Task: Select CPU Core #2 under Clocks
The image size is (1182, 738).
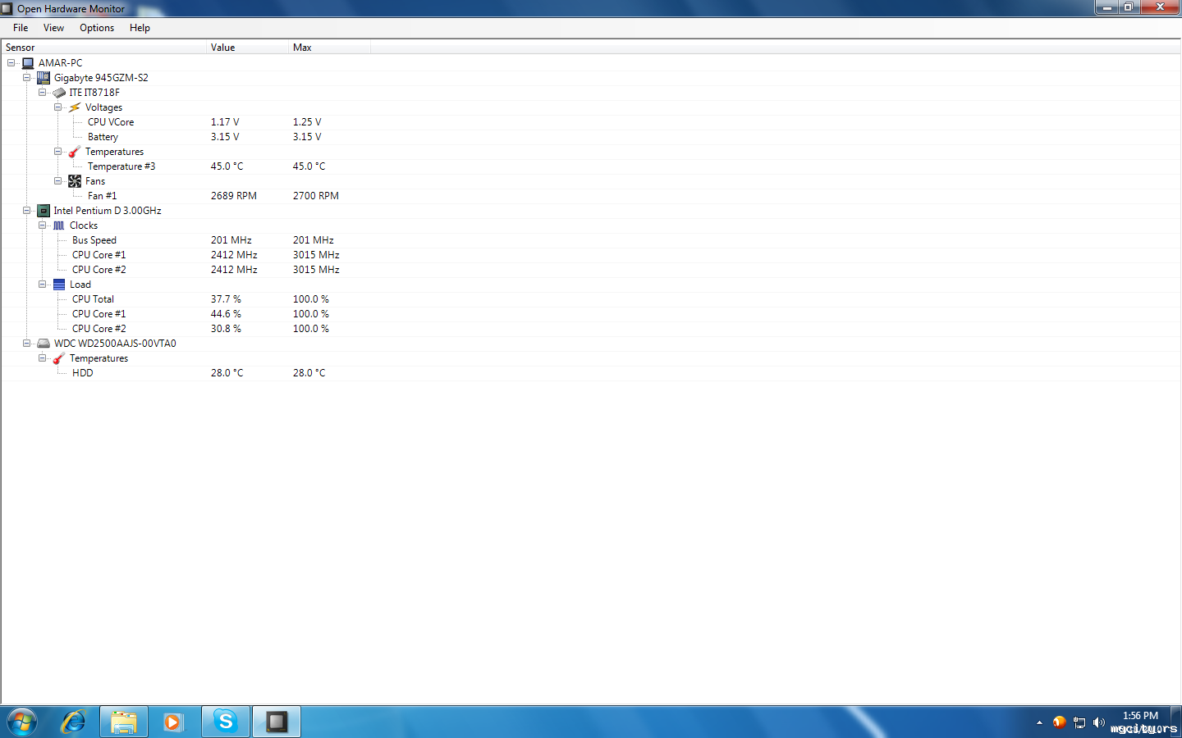Action: [591, 270]
